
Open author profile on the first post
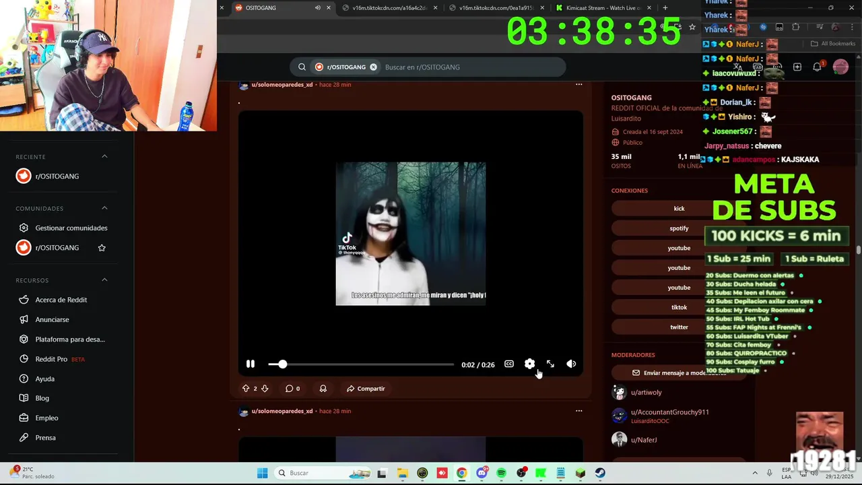coord(282,85)
